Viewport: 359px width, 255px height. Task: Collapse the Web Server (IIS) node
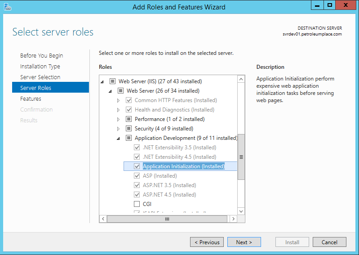tap(102, 82)
